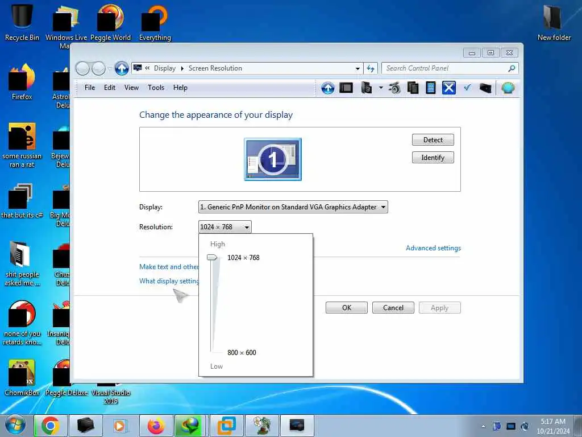Image resolution: width=582 pixels, height=437 pixels.
Task: Click the resolution slider thumb
Action: [x=213, y=257]
